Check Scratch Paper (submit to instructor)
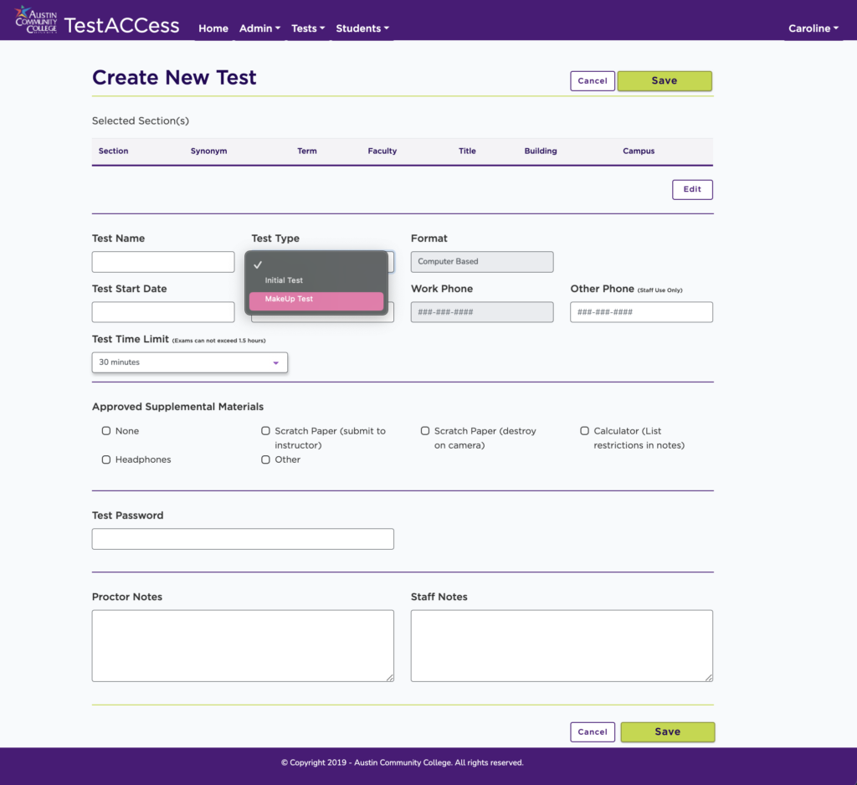This screenshot has height=785, width=857. (265, 430)
